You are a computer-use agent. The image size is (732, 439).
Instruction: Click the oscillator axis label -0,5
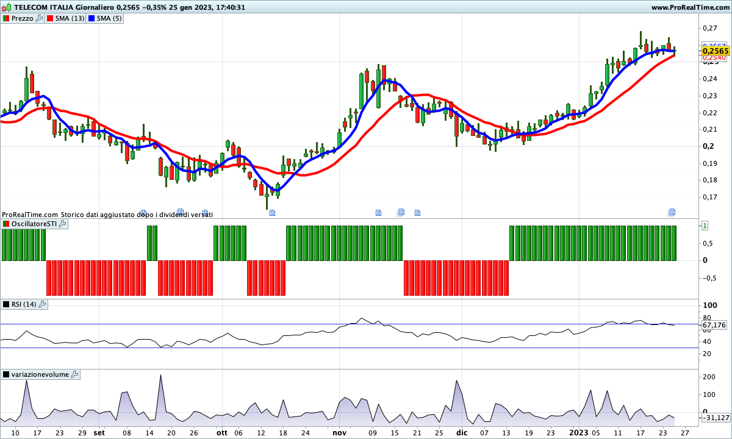click(x=709, y=279)
